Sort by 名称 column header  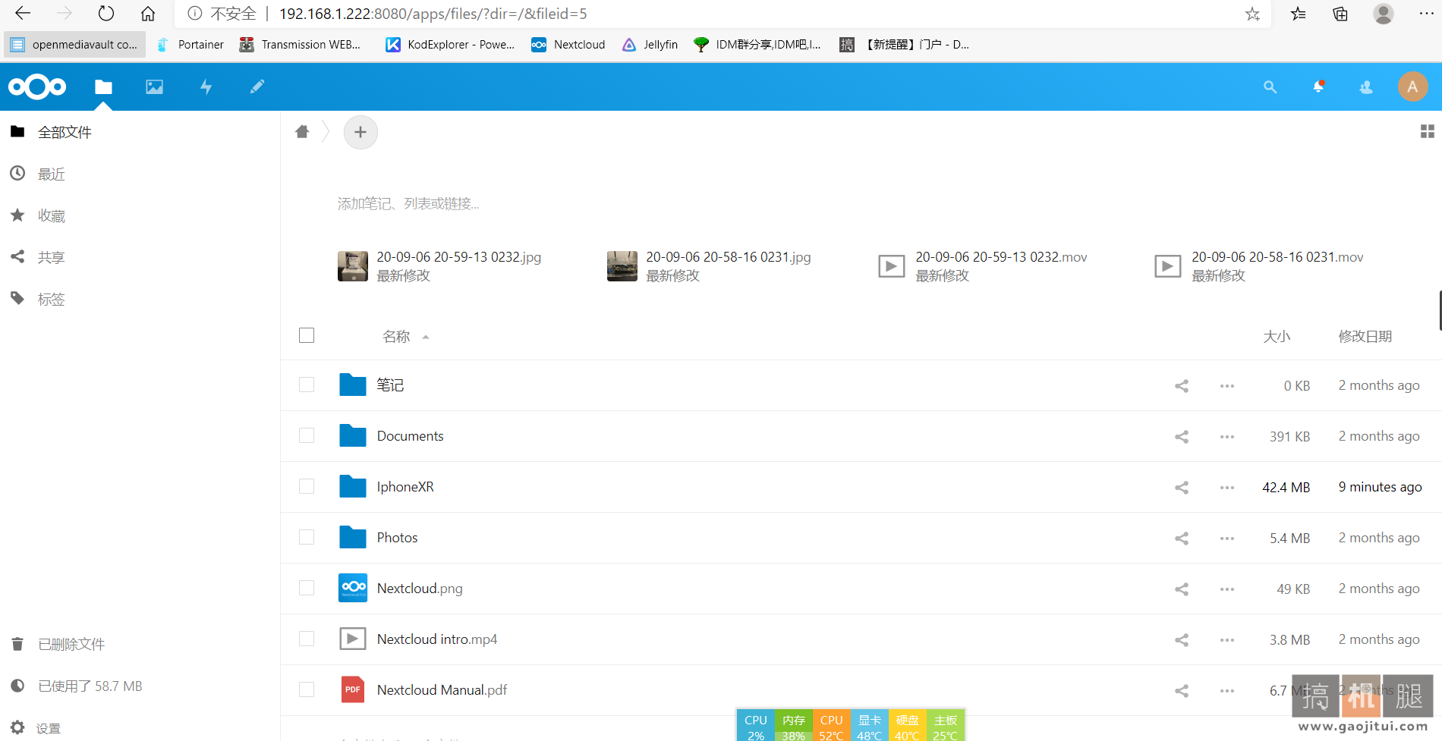(x=396, y=336)
